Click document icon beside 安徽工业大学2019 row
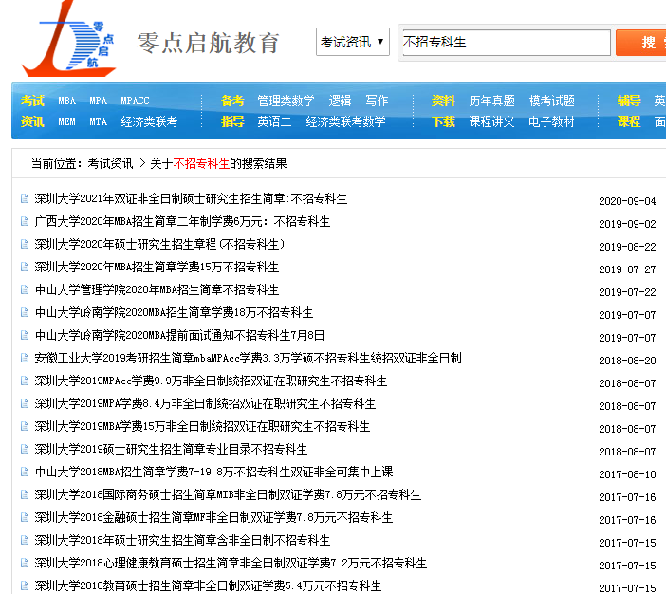 tap(25, 358)
